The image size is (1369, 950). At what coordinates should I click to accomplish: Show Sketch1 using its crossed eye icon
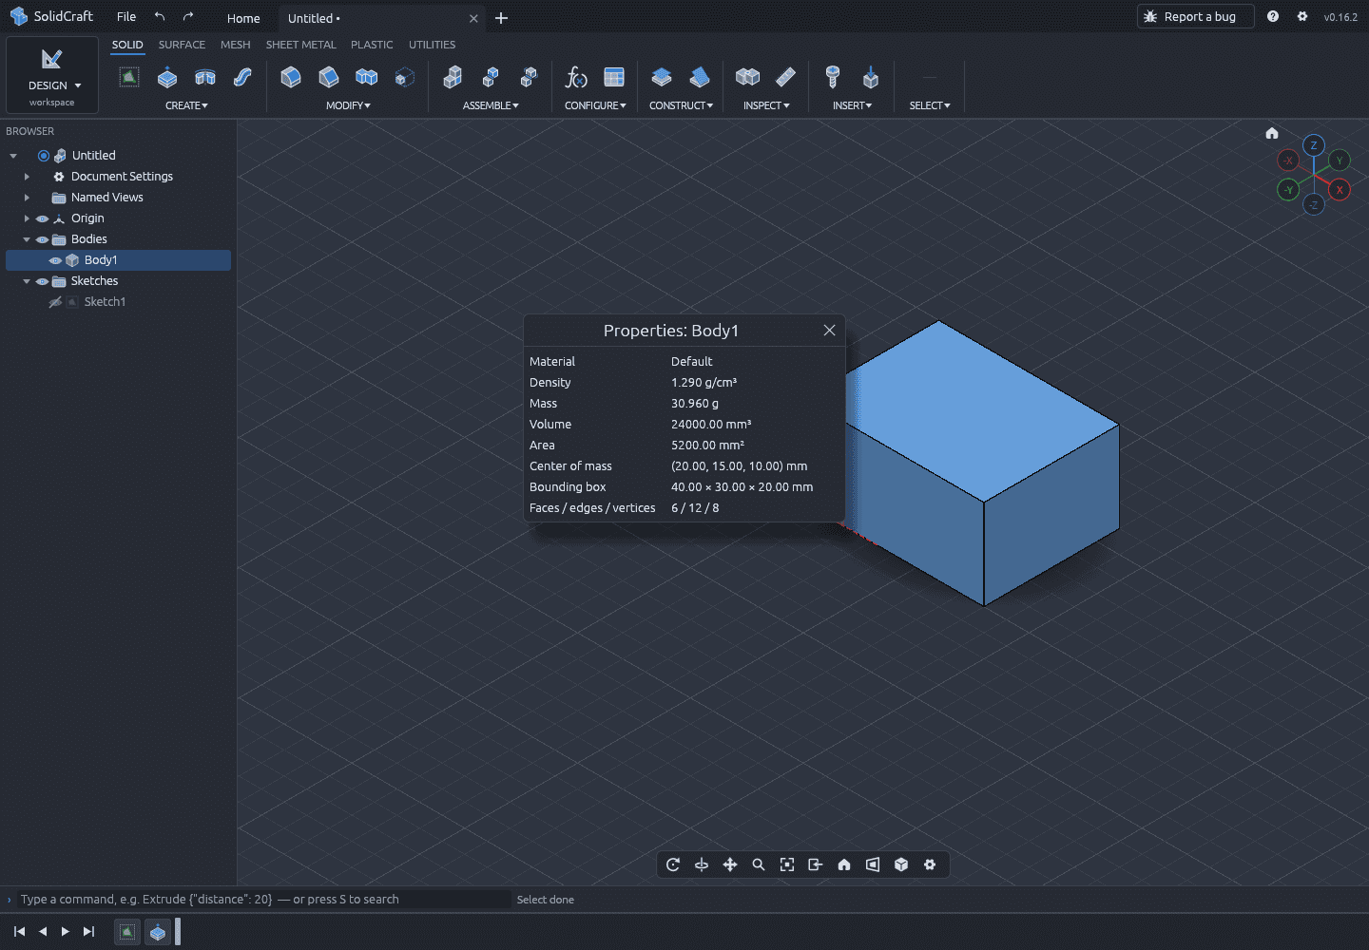55,302
